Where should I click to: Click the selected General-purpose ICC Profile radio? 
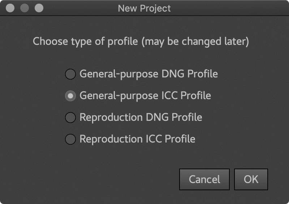[x=70, y=96]
